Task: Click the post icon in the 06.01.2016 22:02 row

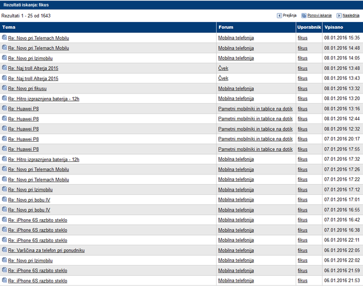Action: (5, 260)
